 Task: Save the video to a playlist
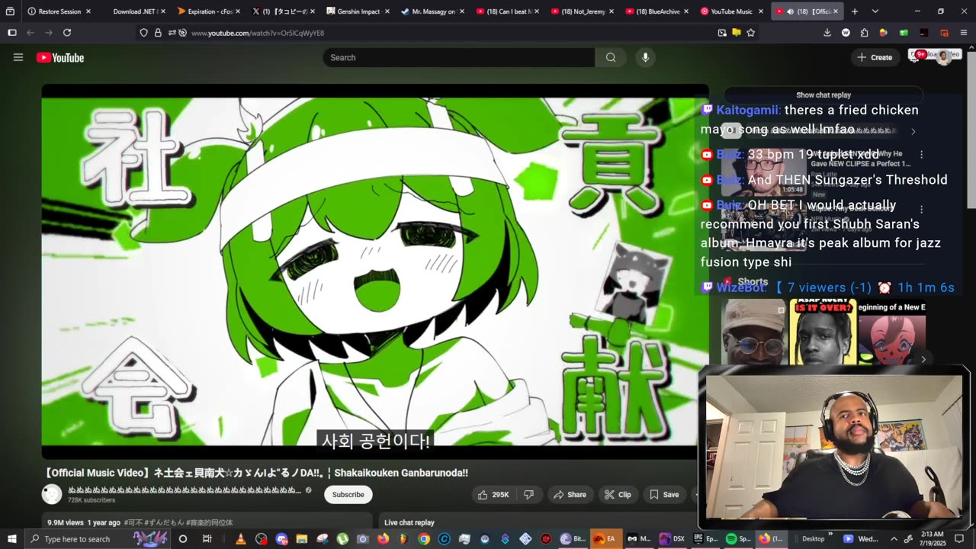(x=664, y=495)
